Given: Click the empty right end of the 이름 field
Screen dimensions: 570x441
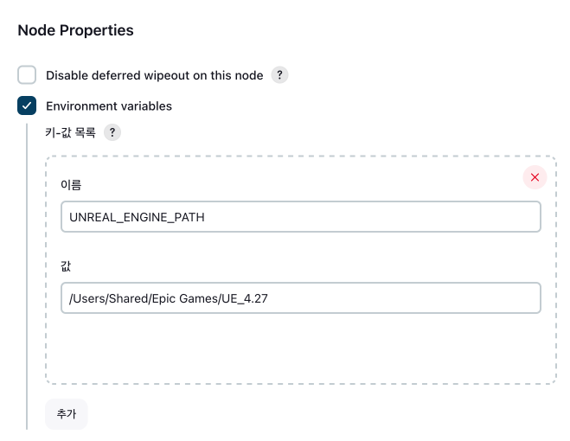Looking at the screenshot, I should [x=484, y=217].
